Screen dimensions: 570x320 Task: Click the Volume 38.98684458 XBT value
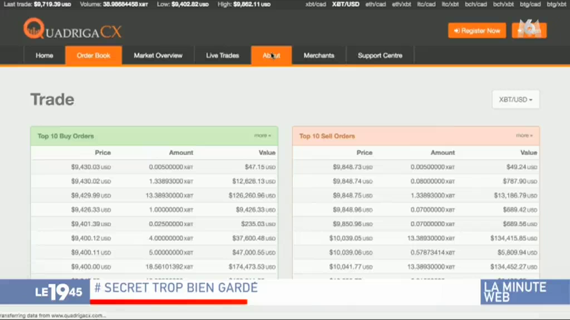(x=125, y=4)
